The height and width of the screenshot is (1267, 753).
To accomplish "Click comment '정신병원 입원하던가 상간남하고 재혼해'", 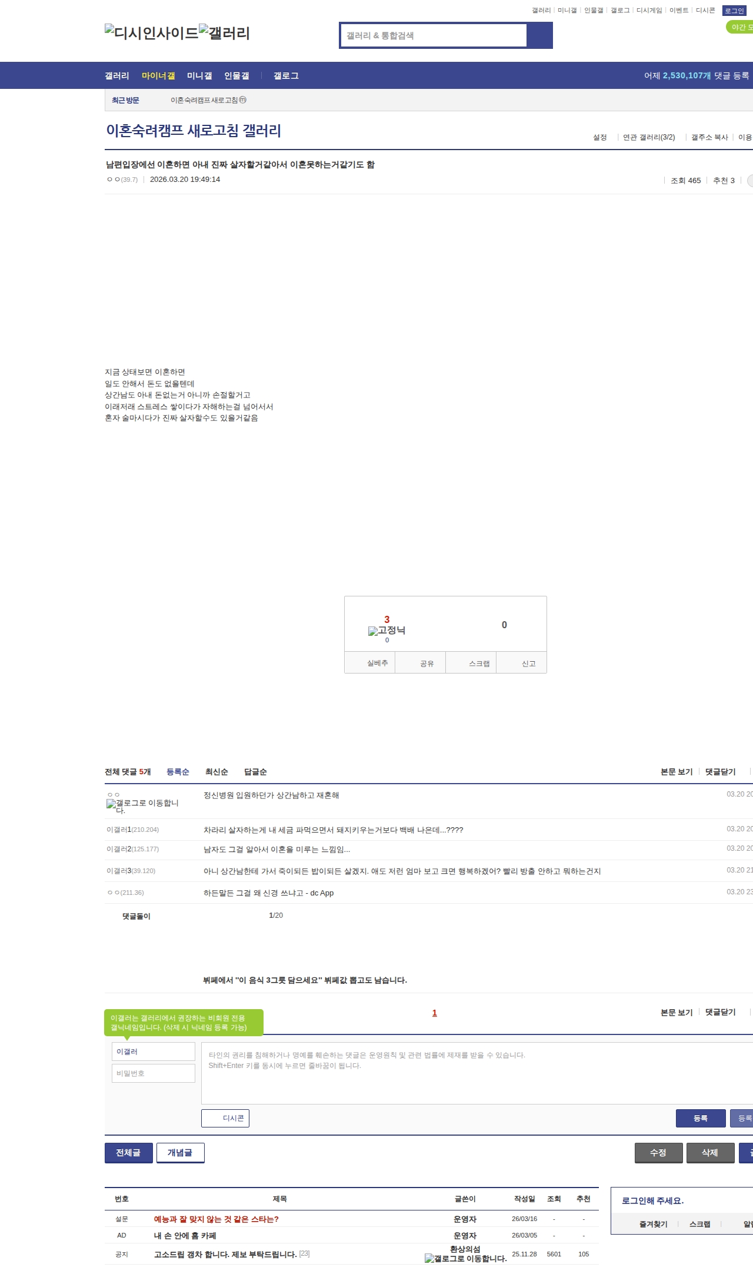I will click(x=271, y=795).
